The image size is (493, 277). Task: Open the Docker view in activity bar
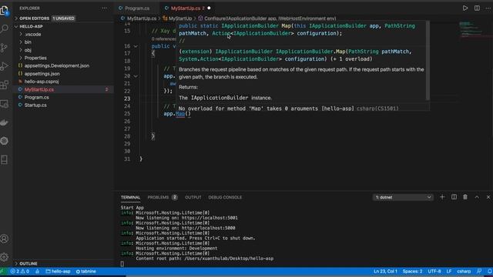point(5,122)
